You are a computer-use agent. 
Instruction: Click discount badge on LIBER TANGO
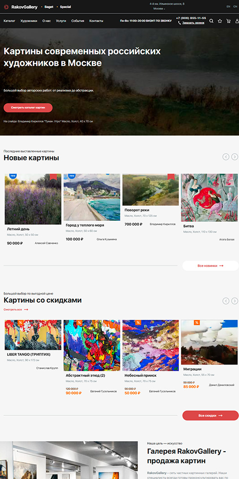(21, 322)
